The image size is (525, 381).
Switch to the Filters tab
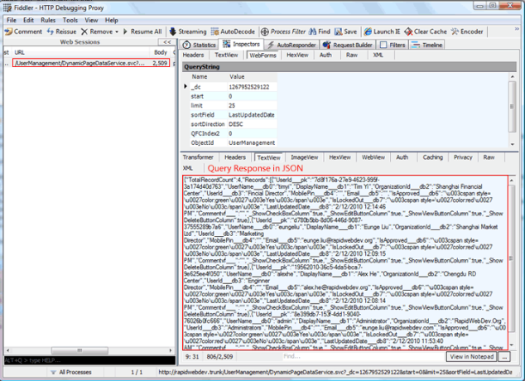point(393,45)
